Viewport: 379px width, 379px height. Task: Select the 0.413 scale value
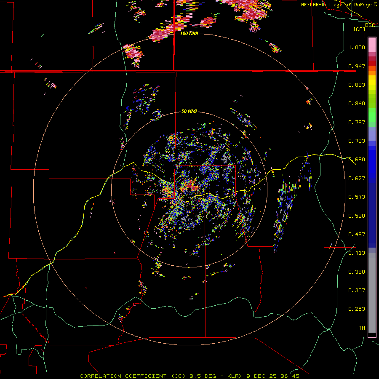(357, 253)
